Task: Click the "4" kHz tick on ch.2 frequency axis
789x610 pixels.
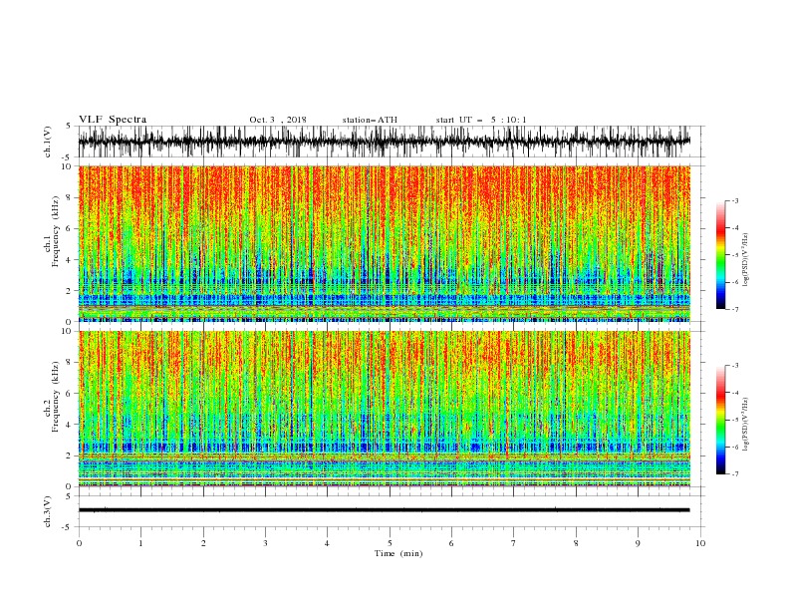Action: tap(69, 425)
